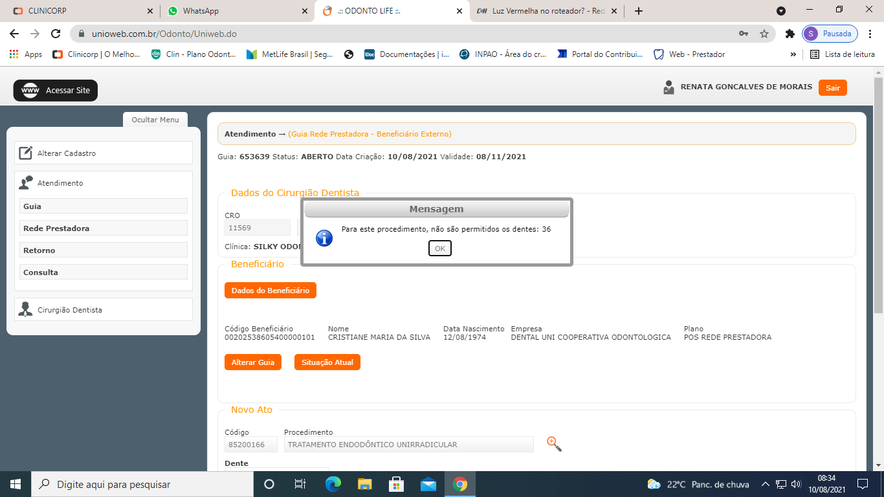Viewport: 884px width, 497px height.
Task: Select Retorno in sidebar menu
Action: [104, 250]
